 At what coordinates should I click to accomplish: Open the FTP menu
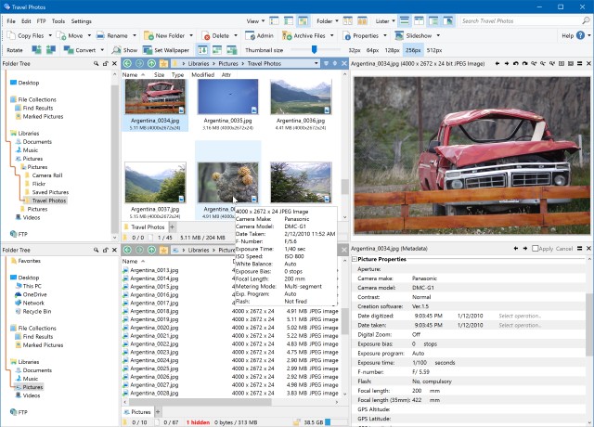tap(41, 21)
